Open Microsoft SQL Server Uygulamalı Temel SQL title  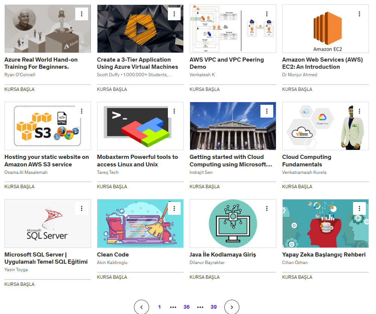(x=46, y=258)
